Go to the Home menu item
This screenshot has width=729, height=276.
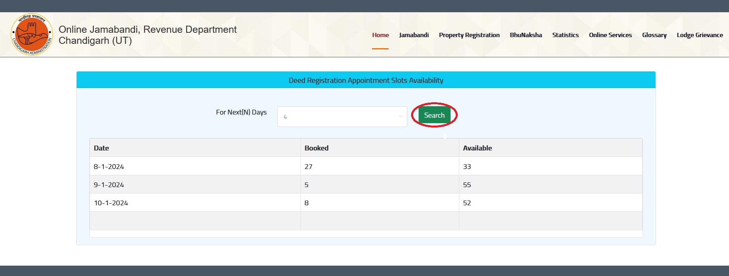(380, 35)
